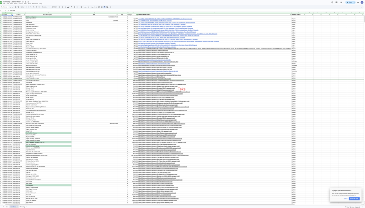
Task: Open filter dropdown on Location column
Action: pos(25,15)
